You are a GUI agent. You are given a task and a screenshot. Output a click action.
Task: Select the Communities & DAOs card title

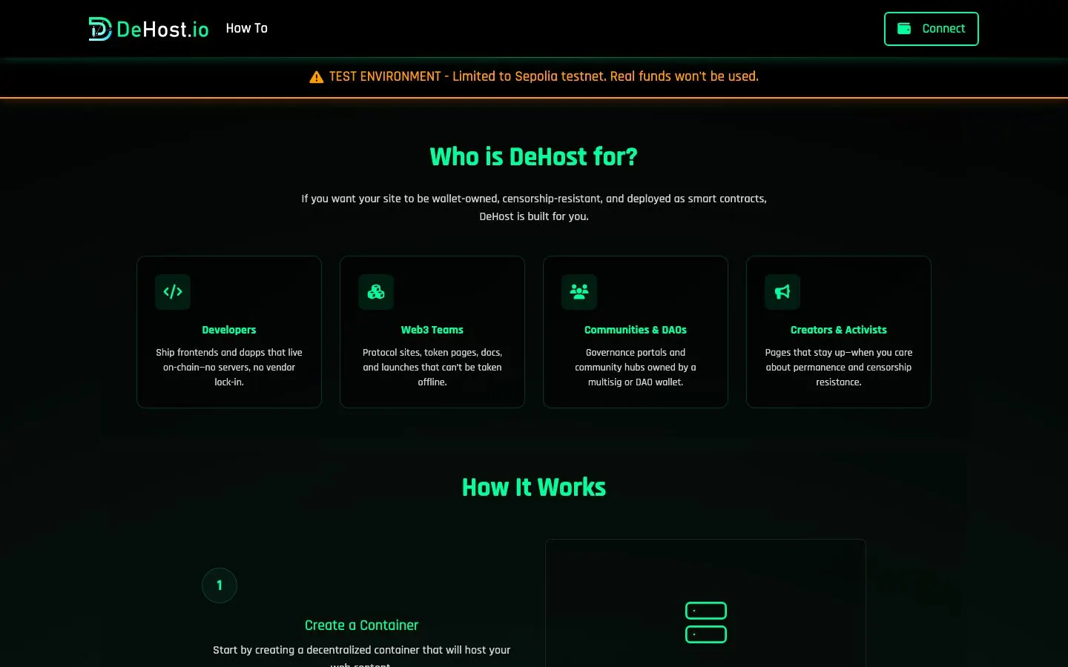click(x=636, y=330)
